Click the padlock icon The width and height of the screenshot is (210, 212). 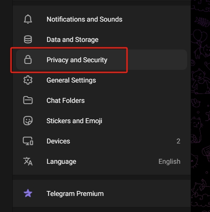[x=28, y=60]
